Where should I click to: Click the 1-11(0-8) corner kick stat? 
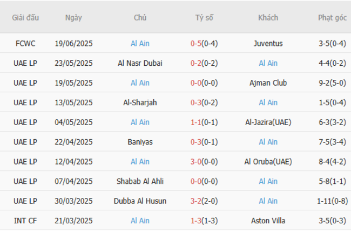(x=332, y=201)
